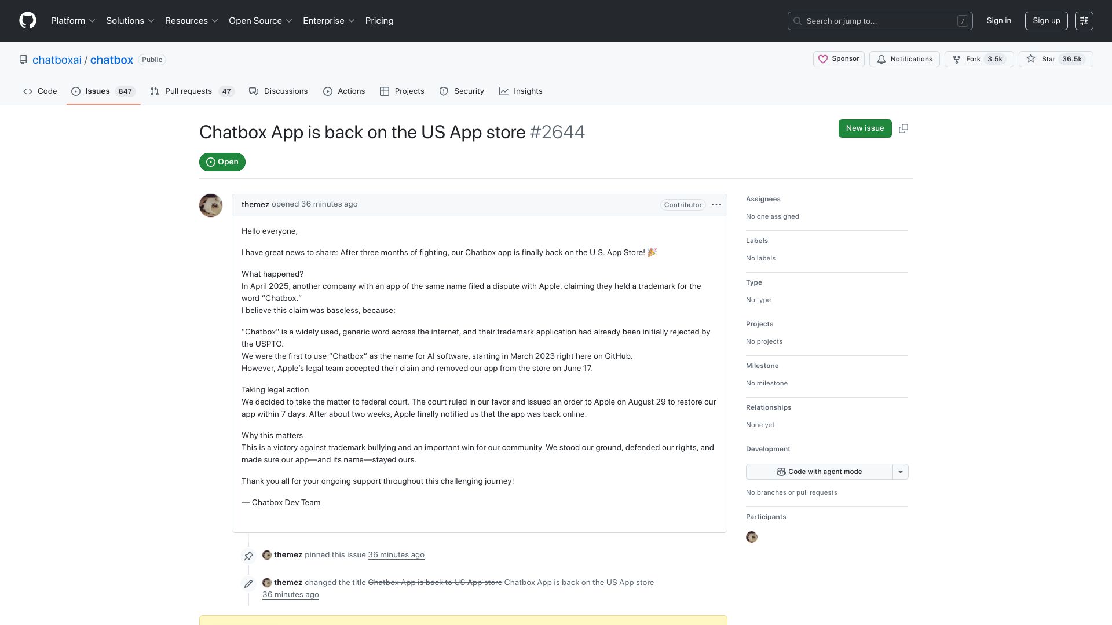Open the Insights tab
The width and height of the screenshot is (1112, 625).
(521, 91)
